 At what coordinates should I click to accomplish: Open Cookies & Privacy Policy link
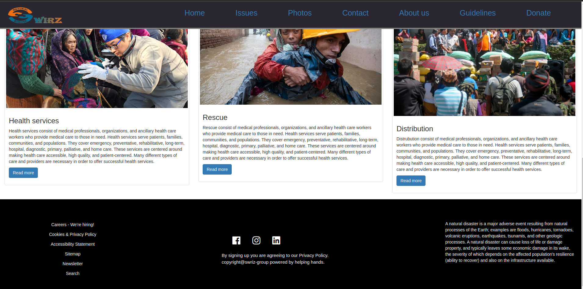point(73,234)
